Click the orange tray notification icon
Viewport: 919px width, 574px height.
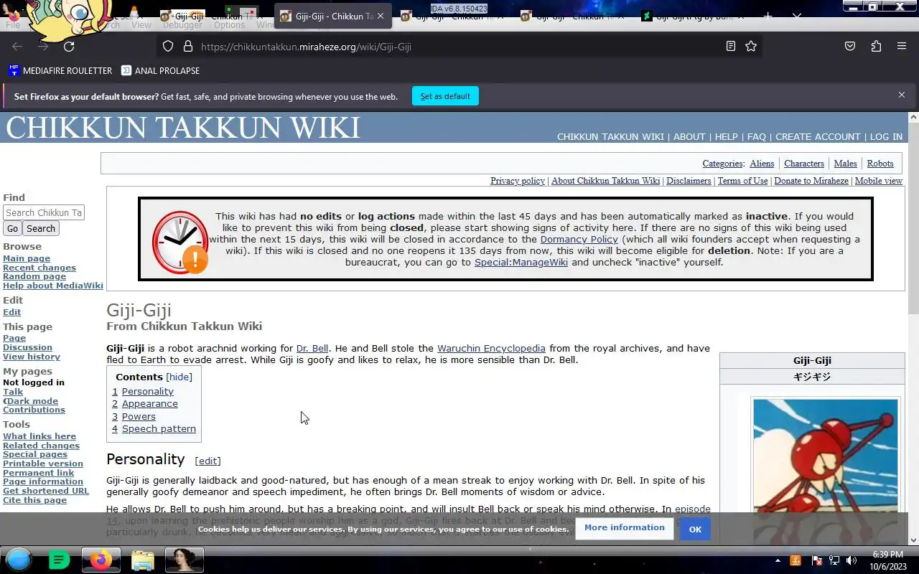pos(796,560)
